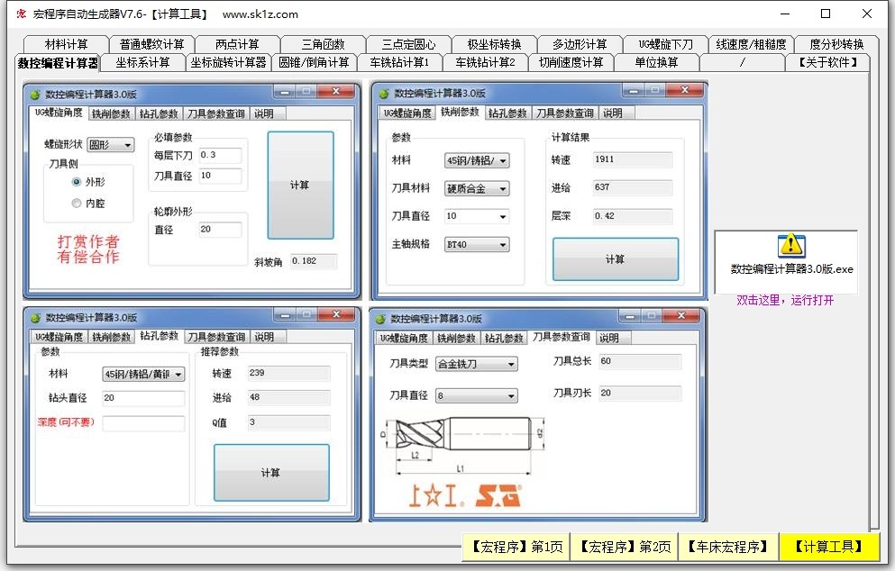Click 计算 button in UG螺旋角度 window
Image resolution: width=895 pixels, height=571 pixels.
(300, 186)
